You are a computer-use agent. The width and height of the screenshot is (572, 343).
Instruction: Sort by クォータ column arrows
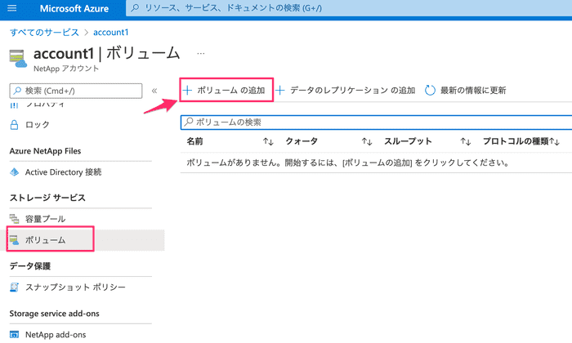coord(367,141)
